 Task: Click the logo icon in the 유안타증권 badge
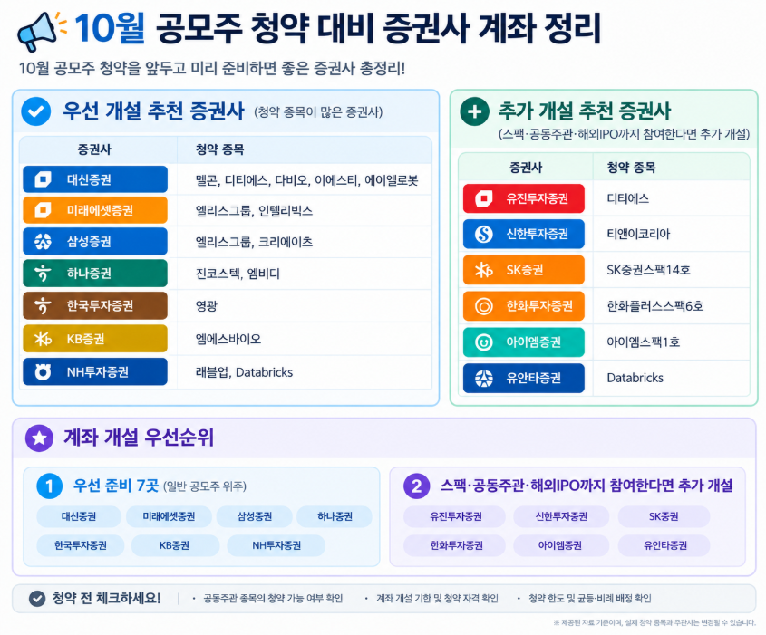coord(484,379)
